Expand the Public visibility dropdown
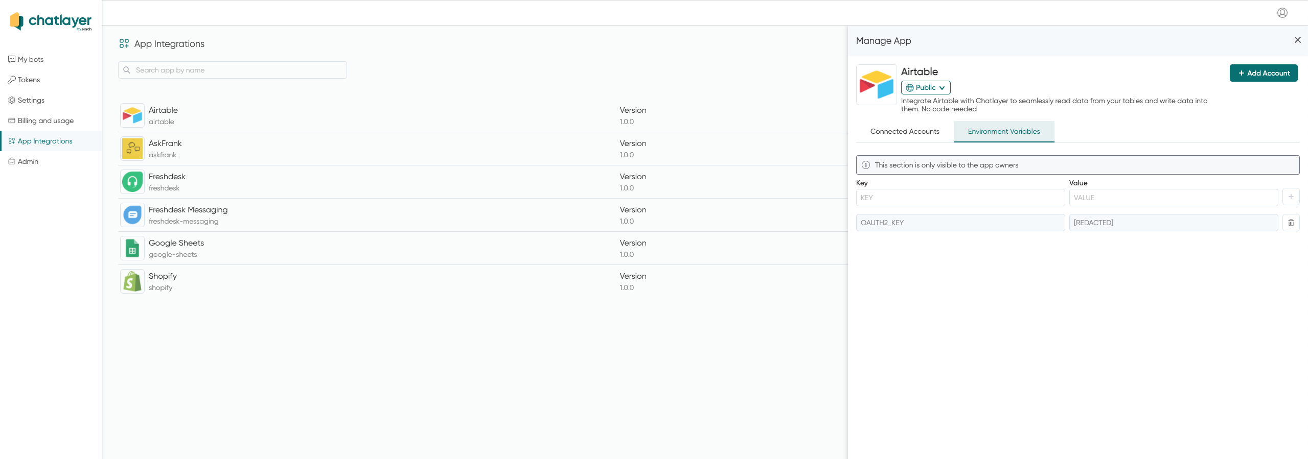Image resolution: width=1308 pixels, height=459 pixels. point(925,88)
